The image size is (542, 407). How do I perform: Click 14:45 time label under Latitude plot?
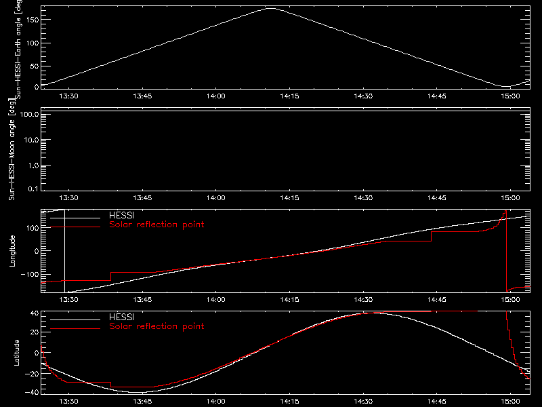(x=436, y=402)
